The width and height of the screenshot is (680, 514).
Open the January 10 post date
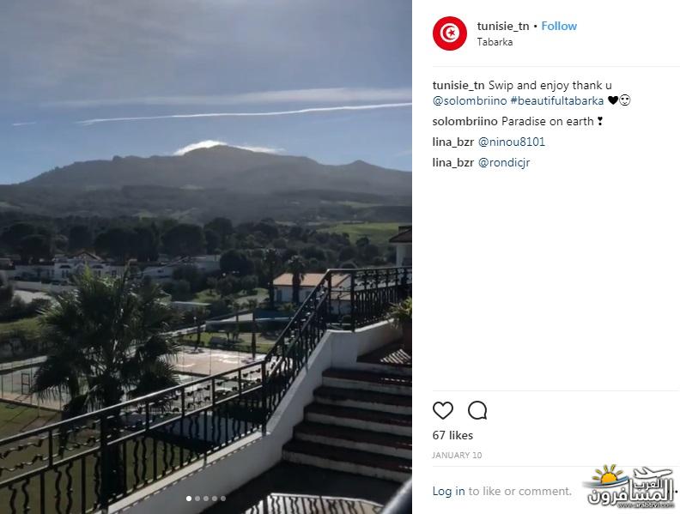pos(457,455)
